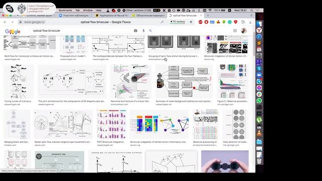322x181 pixels.
Task: Add a new browser tab with plus
Action: coord(208,16)
